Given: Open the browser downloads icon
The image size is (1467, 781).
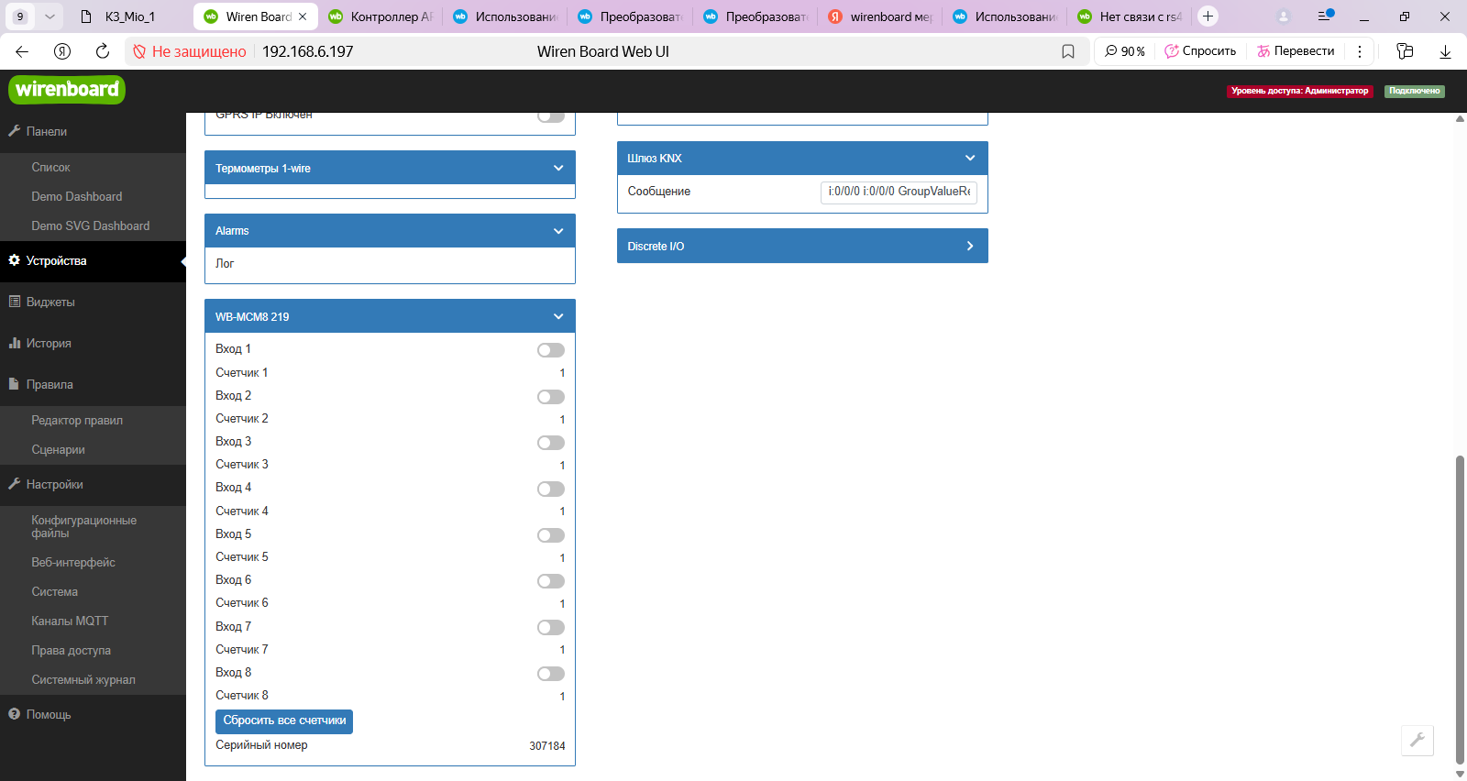Looking at the screenshot, I should click(x=1445, y=51).
